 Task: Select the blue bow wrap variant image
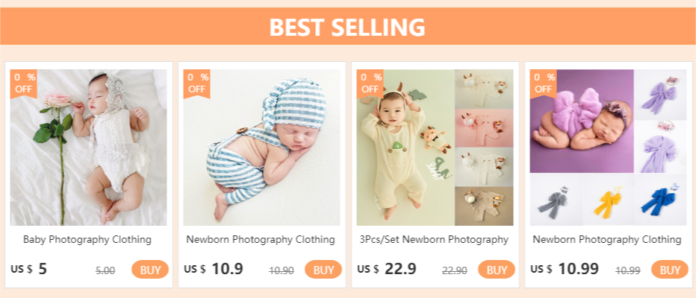[x=660, y=200]
